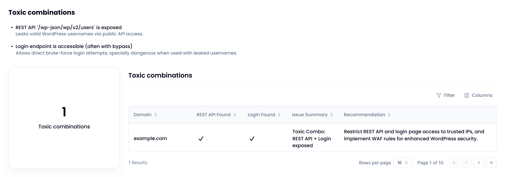505x177 pixels.
Task: Click the Toxic combinations count card
Action: coord(64,117)
